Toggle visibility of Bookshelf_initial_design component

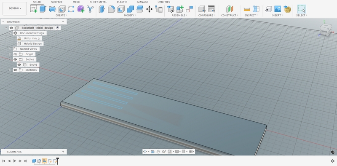click(11, 28)
